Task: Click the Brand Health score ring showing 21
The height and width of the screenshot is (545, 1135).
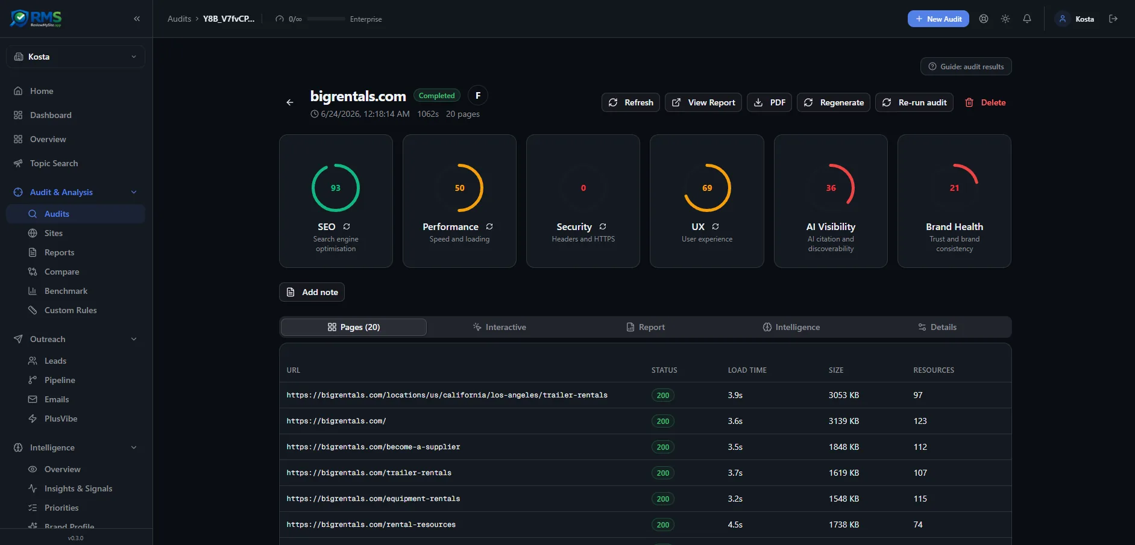Action: click(x=954, y=188)
